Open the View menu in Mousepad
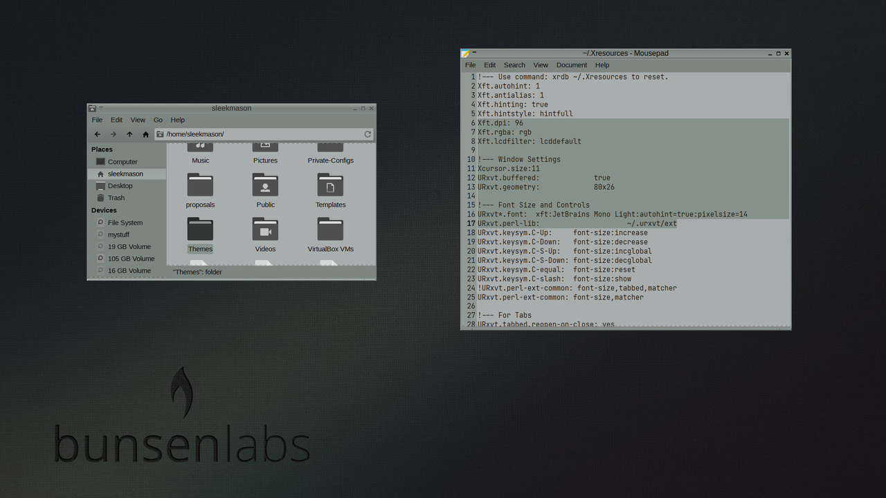 [541, 65]
